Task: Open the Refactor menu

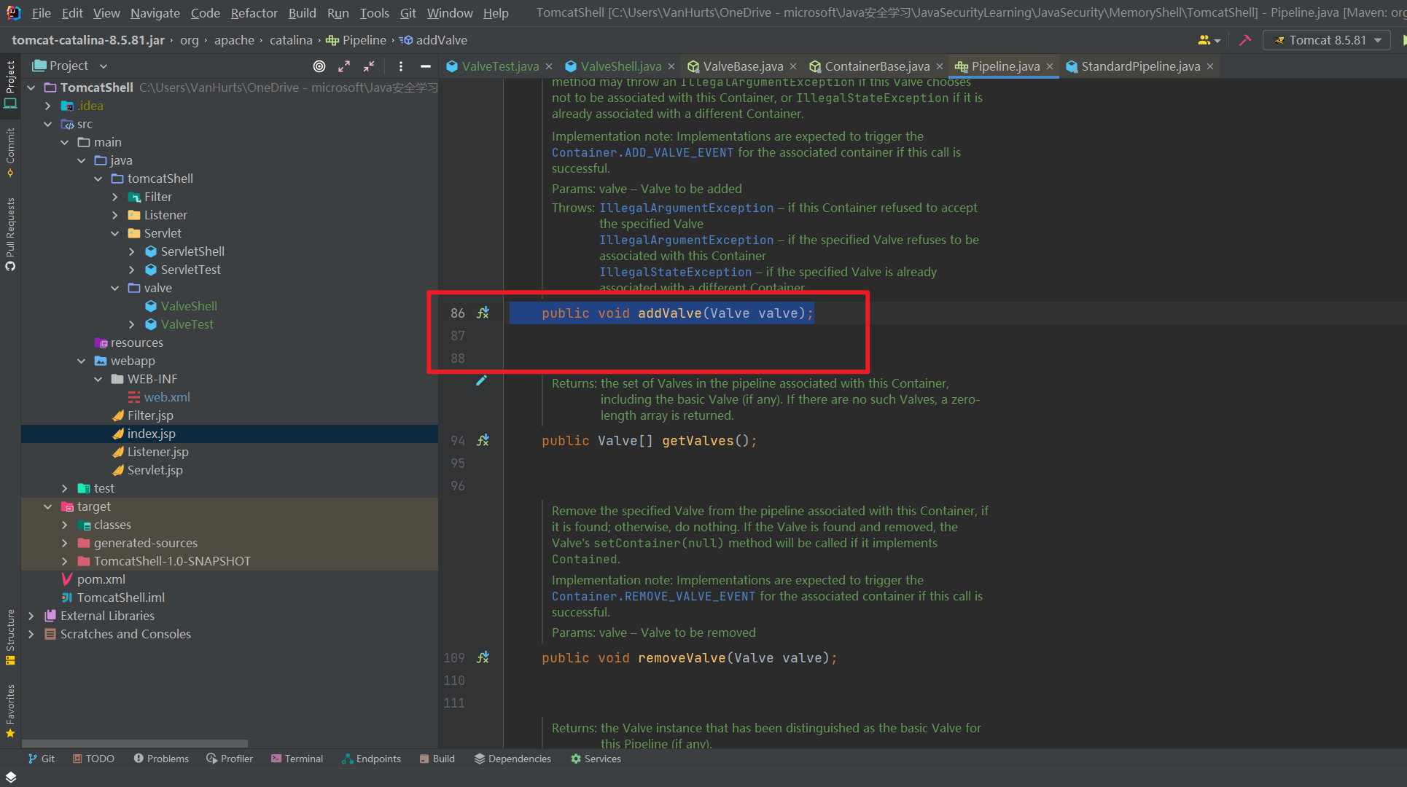Action: pyautogui.click(x=254, y=12)
